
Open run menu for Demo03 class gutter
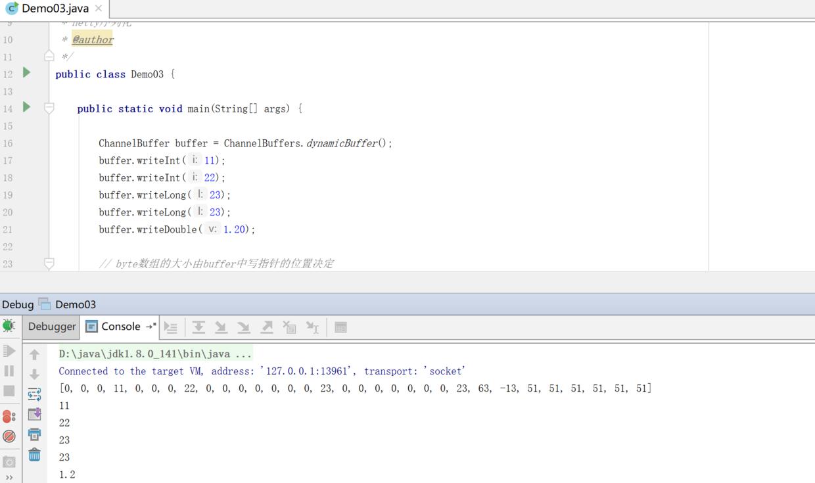coord(26,73)
